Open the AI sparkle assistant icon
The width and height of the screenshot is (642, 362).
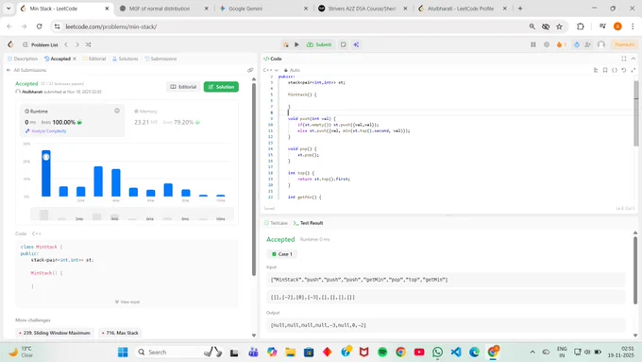click(x=356, y=44)
